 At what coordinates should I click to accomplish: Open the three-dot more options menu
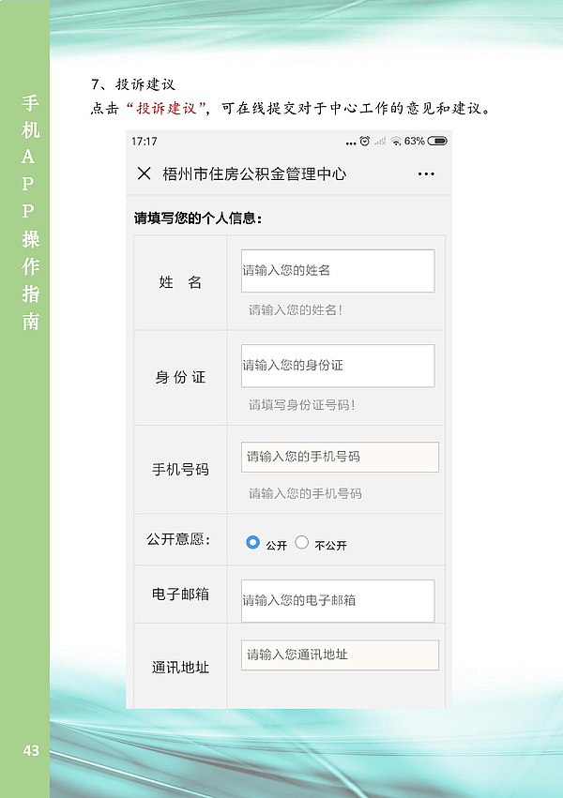coord(426,174)
